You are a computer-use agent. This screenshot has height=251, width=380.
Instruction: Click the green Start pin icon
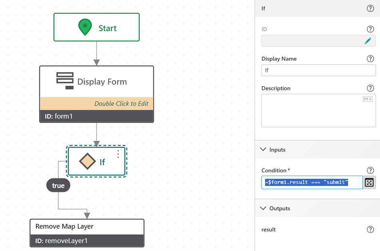coord(85,27)
